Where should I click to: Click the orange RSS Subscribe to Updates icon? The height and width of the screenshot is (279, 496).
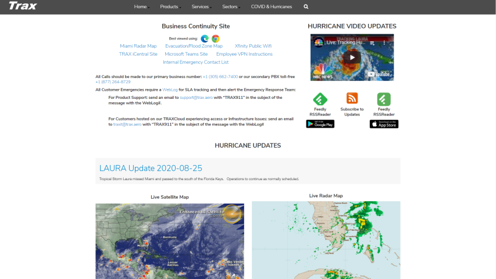[352, 98]
